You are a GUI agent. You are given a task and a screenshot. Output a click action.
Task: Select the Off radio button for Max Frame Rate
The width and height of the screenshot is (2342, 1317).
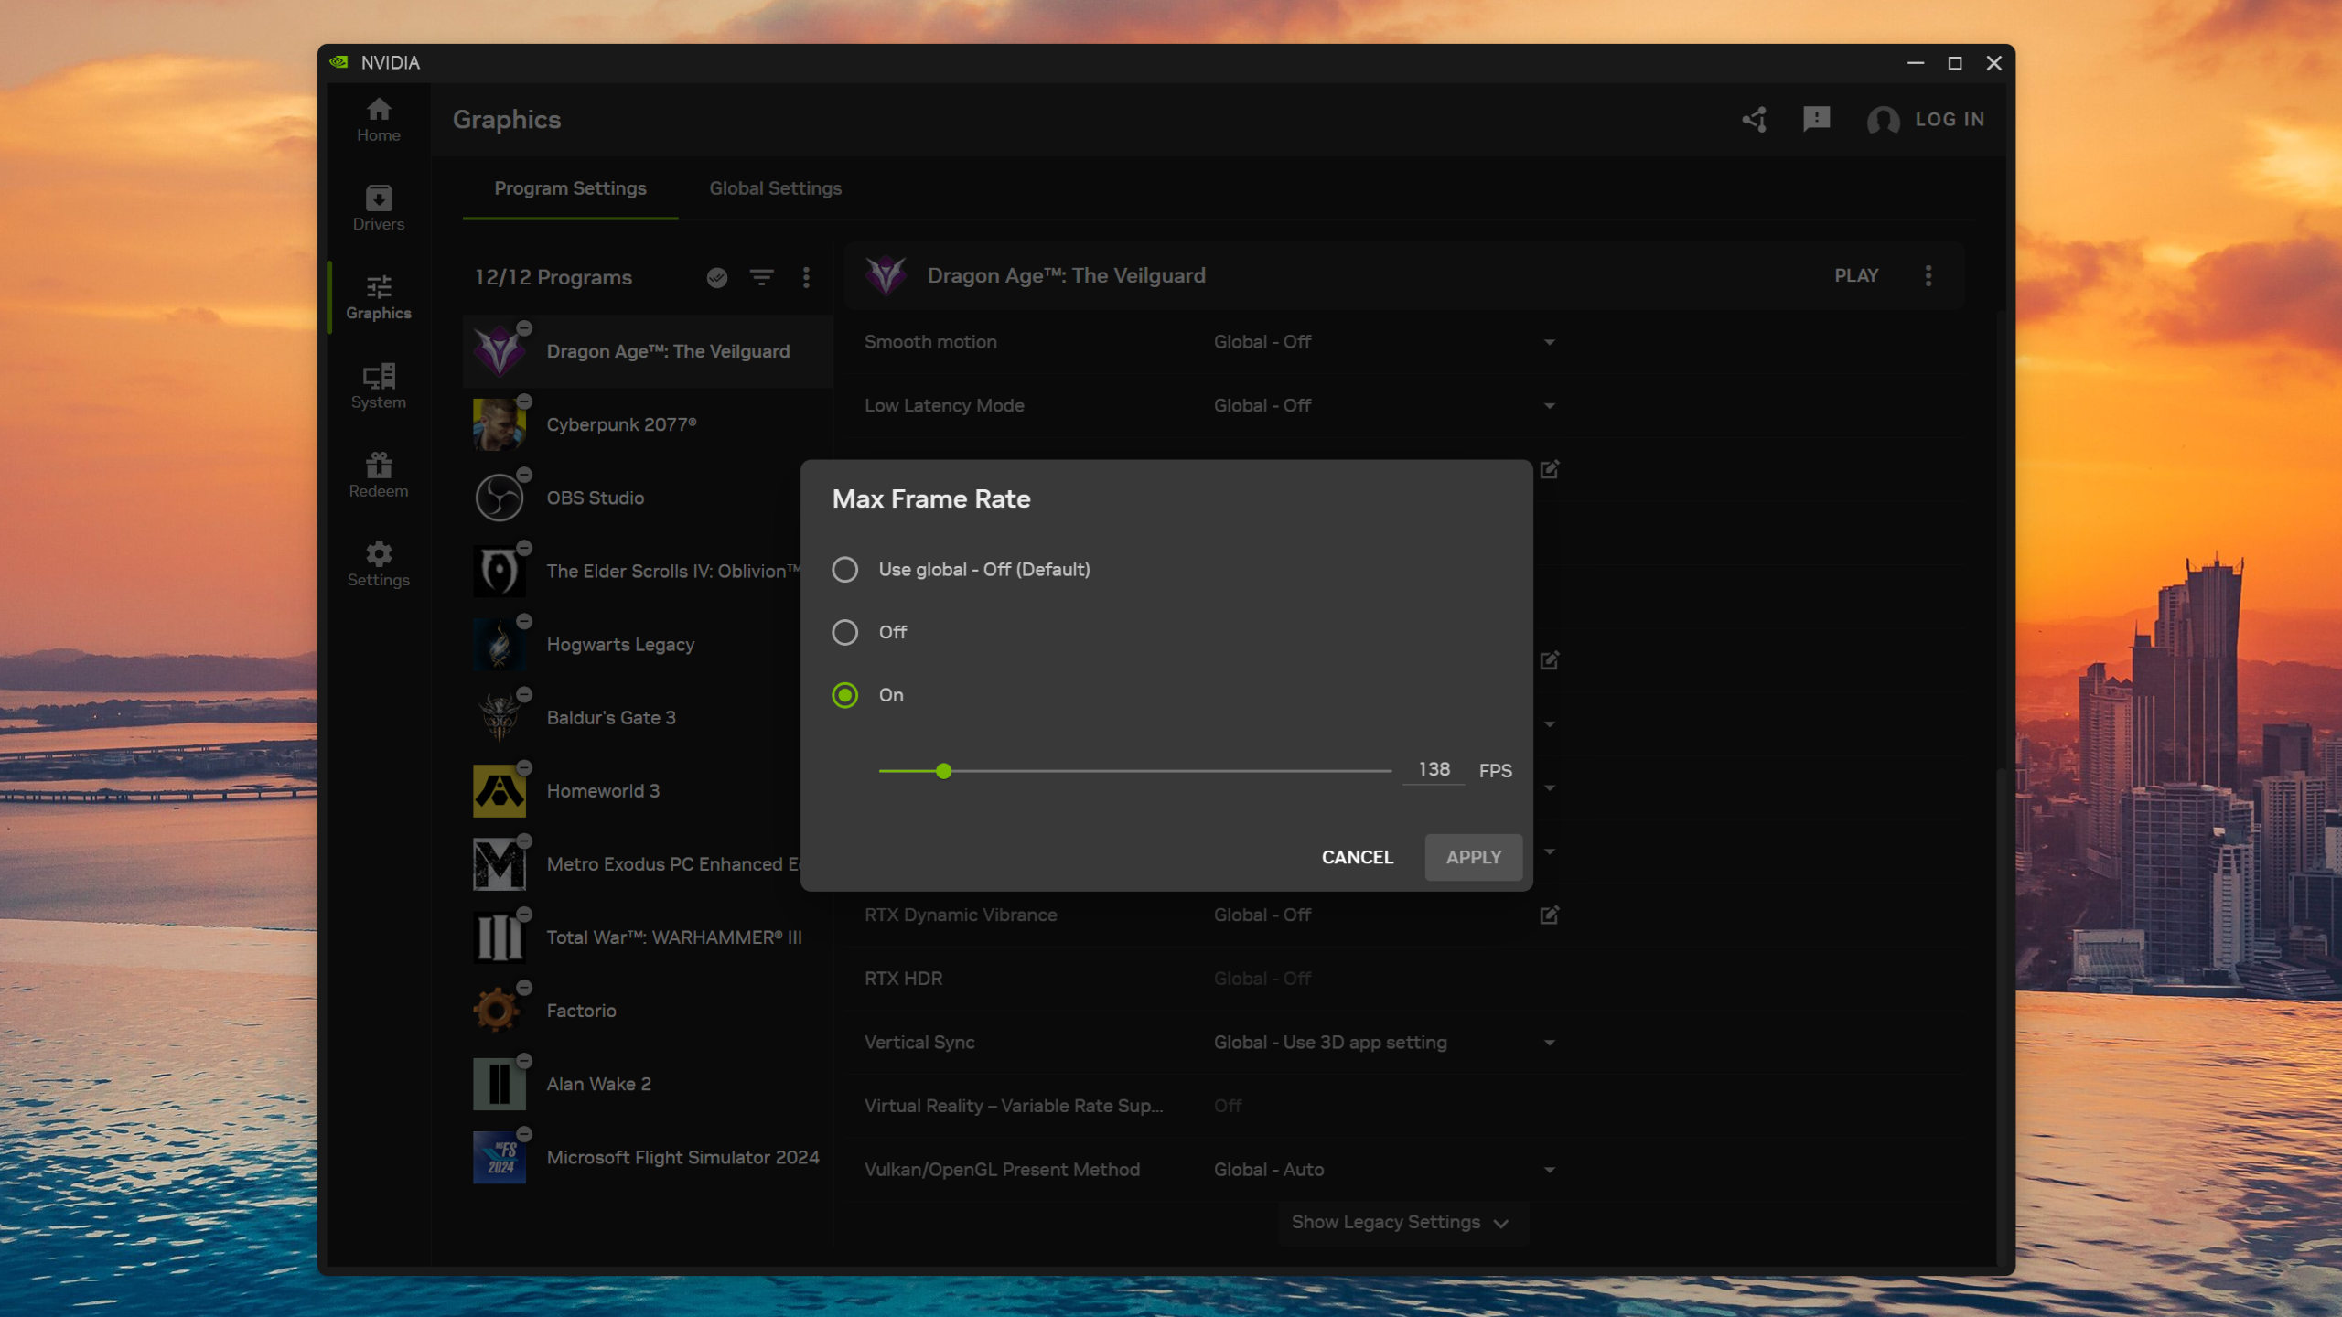tap(844, 632)
